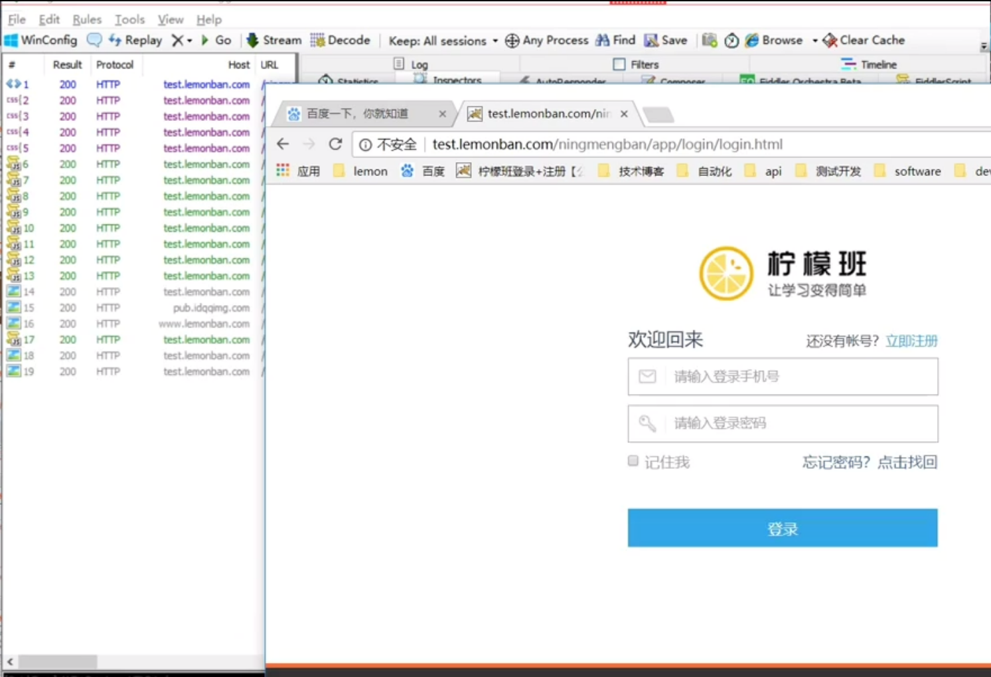This screenshot has height=677, width=991.
Task: Click the session list horizontal scrollbar
Action: tap(57, 662)
